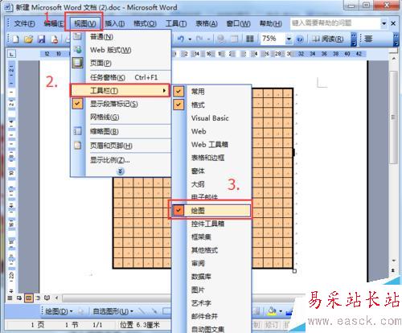Open 任务窗格(K) task pane

121,77
